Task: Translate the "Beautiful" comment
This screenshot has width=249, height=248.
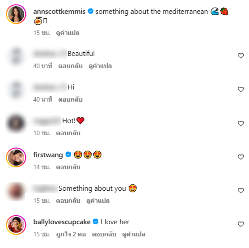Action: (x=100, y=66)
